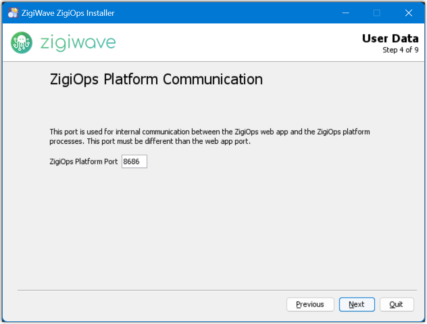Go back with the Previous button
This screenshot has width=427, height=324.
pyautogui.click(x=310, y=305)
